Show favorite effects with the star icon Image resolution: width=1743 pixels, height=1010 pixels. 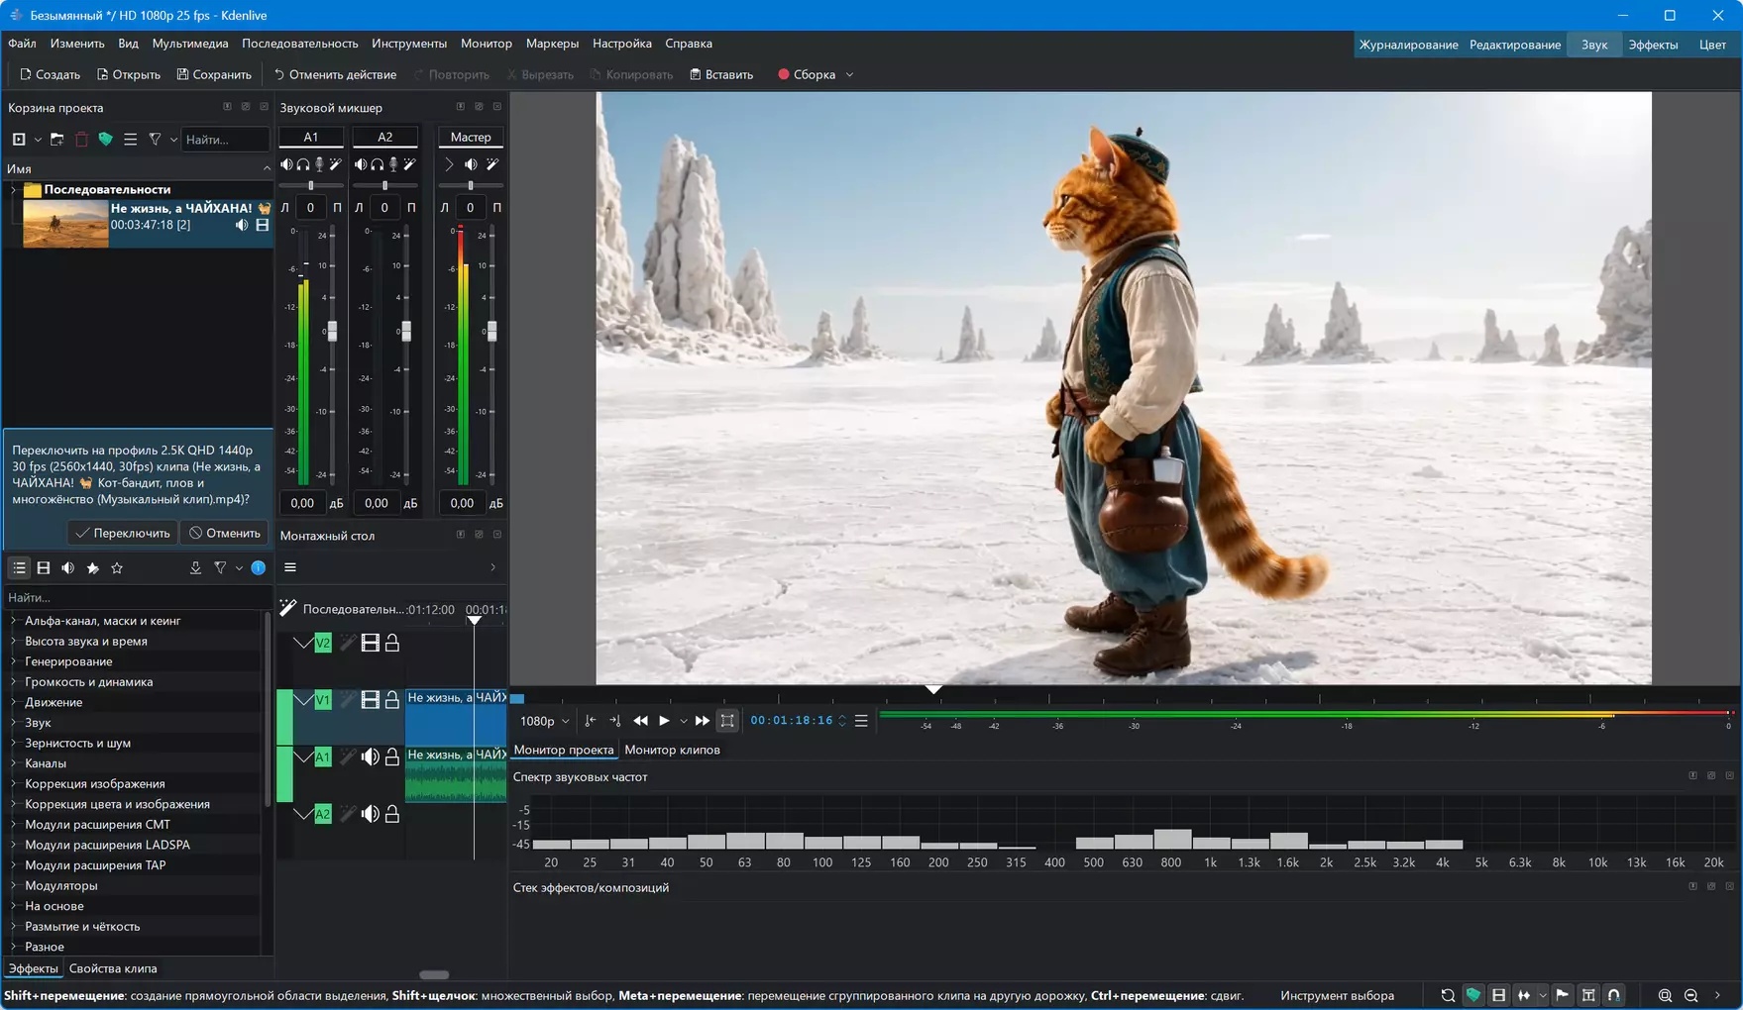[x=117, y=567]
